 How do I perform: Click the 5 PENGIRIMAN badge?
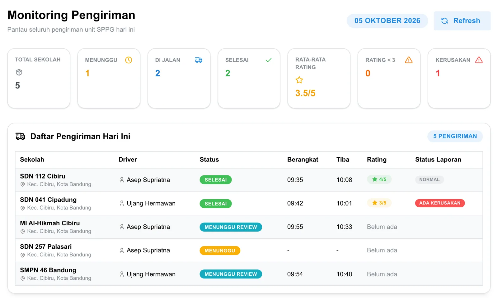click(x=455, y=136)
